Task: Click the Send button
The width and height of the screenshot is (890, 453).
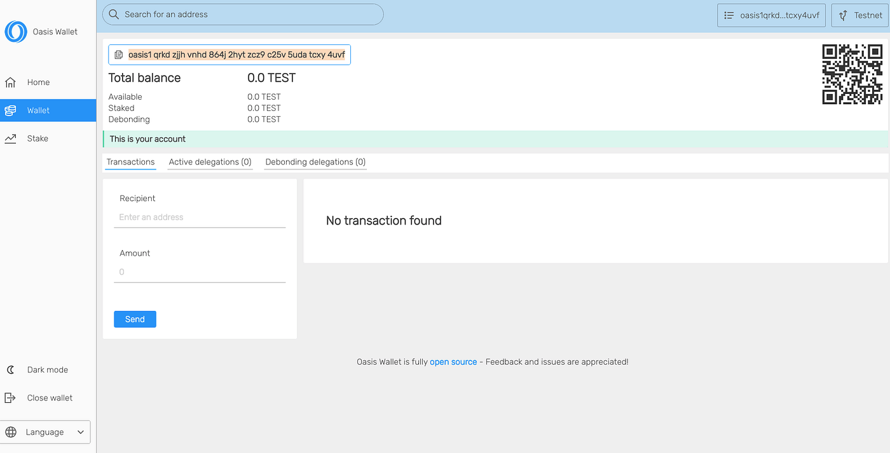Action: [x=135, y=319]
